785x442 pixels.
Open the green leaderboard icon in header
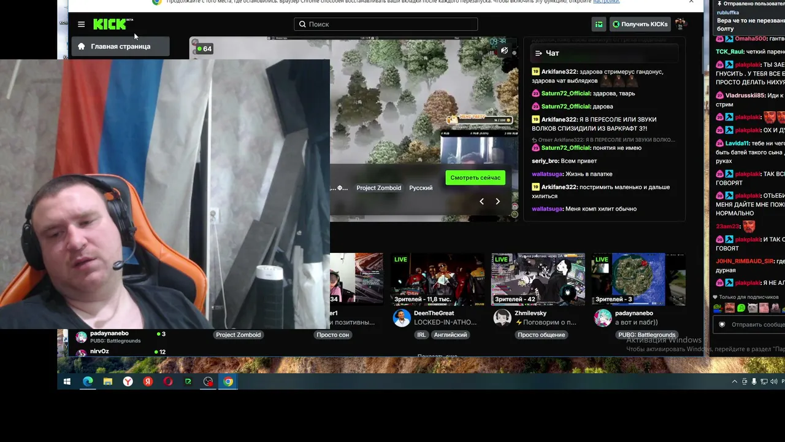pos(599,24)
